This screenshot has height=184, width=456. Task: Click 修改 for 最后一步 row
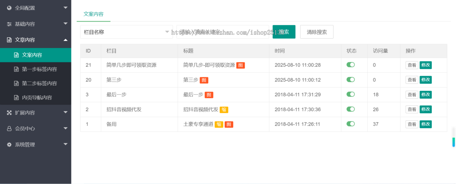(x=426, y=95)
